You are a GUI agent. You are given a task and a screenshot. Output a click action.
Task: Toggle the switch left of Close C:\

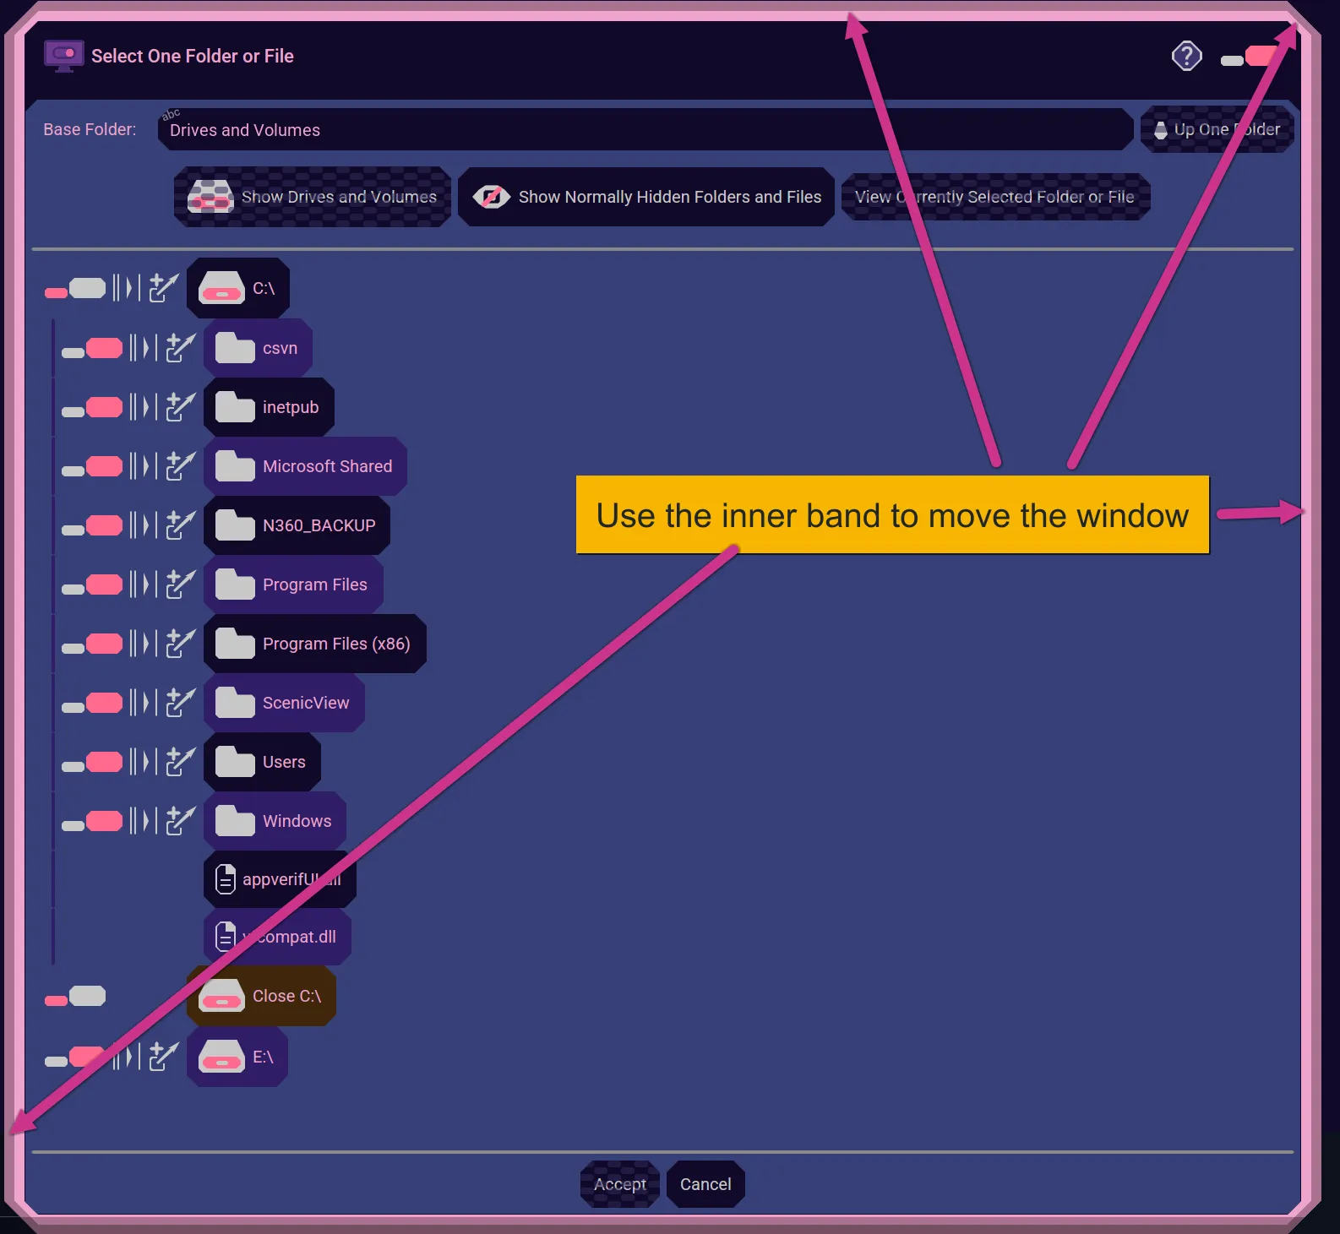tap(75, 997)
